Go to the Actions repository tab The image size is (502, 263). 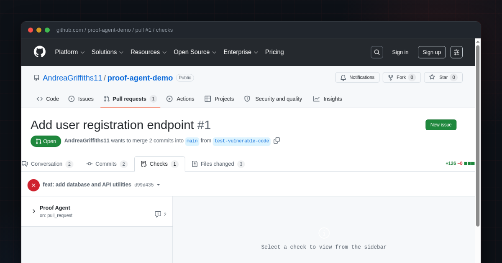180,99
